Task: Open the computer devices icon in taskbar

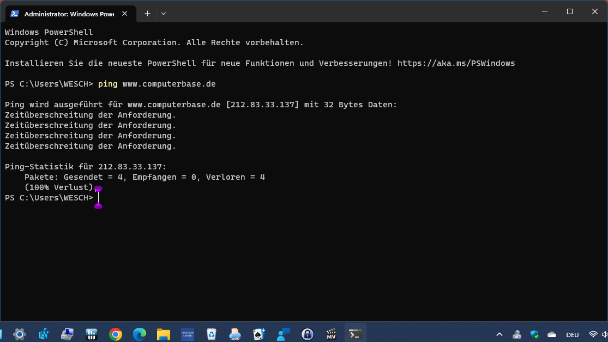Action: (68, 334)
